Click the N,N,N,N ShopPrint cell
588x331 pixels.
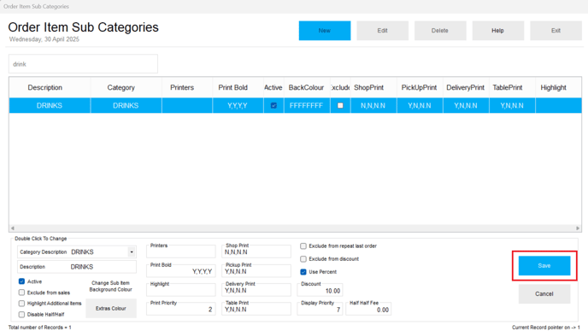point(373,105)
